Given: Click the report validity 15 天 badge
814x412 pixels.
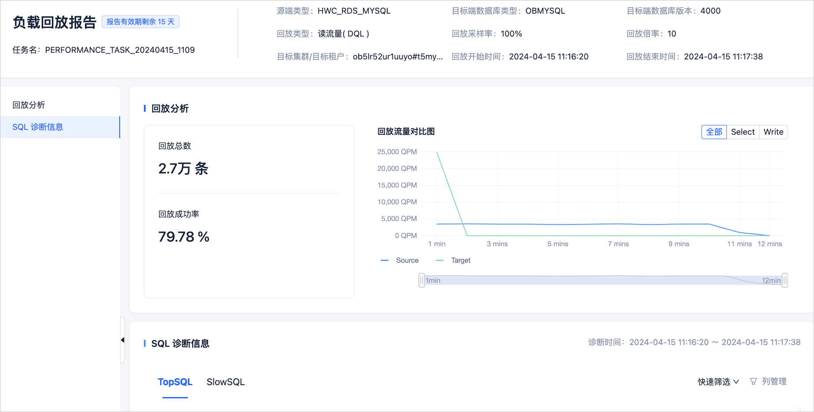Looking at the screenshot, I should [x=140, y=22].
